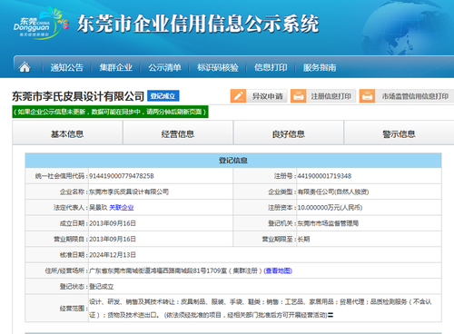
Task: Switch to the 基本信息 tab
Action: [x=67, y=133]
